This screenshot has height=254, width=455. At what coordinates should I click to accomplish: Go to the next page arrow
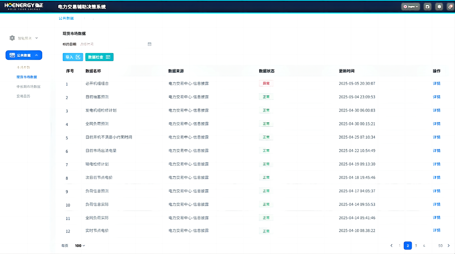point(448,246)
